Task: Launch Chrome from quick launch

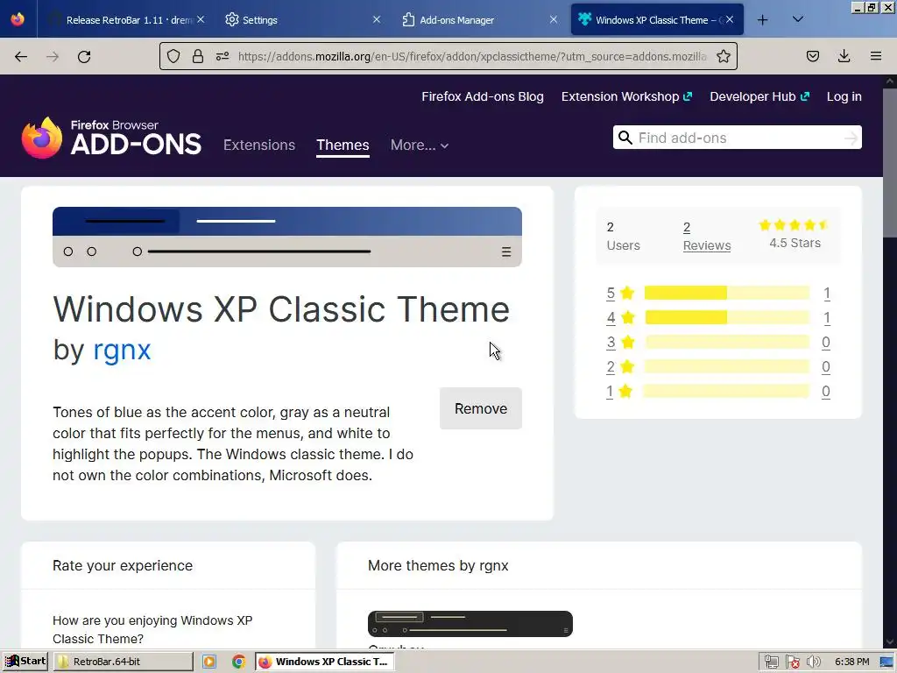Action: pyautogui.click(x=238, y=662)
